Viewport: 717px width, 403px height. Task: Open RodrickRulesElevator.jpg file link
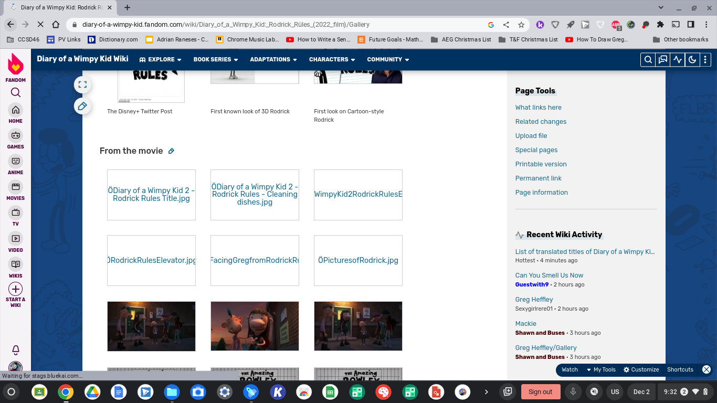coord(151,260)
